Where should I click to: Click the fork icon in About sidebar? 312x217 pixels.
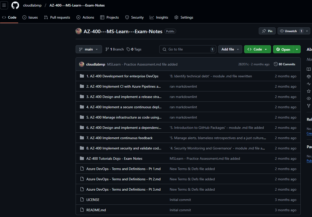point(309,105)
